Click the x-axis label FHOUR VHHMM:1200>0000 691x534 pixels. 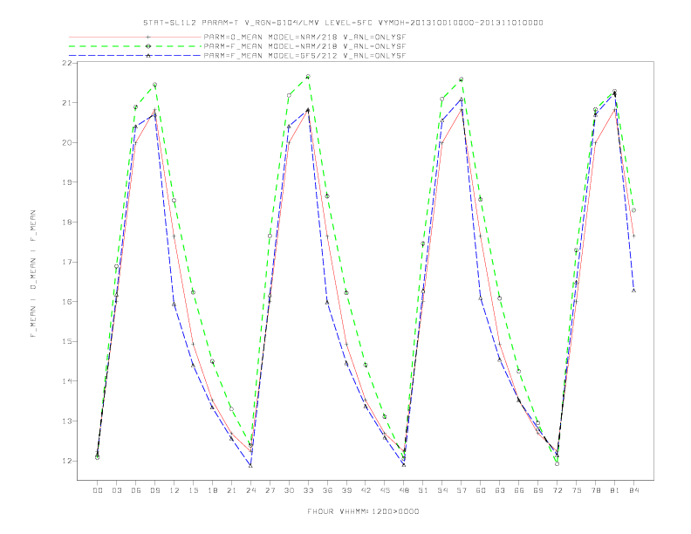click(363, 511)
